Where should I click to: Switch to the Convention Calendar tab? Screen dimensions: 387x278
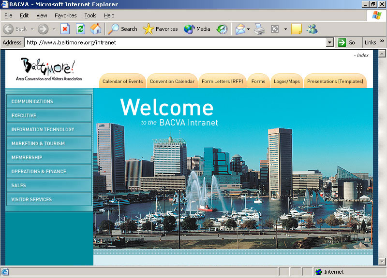click(172, 82)
